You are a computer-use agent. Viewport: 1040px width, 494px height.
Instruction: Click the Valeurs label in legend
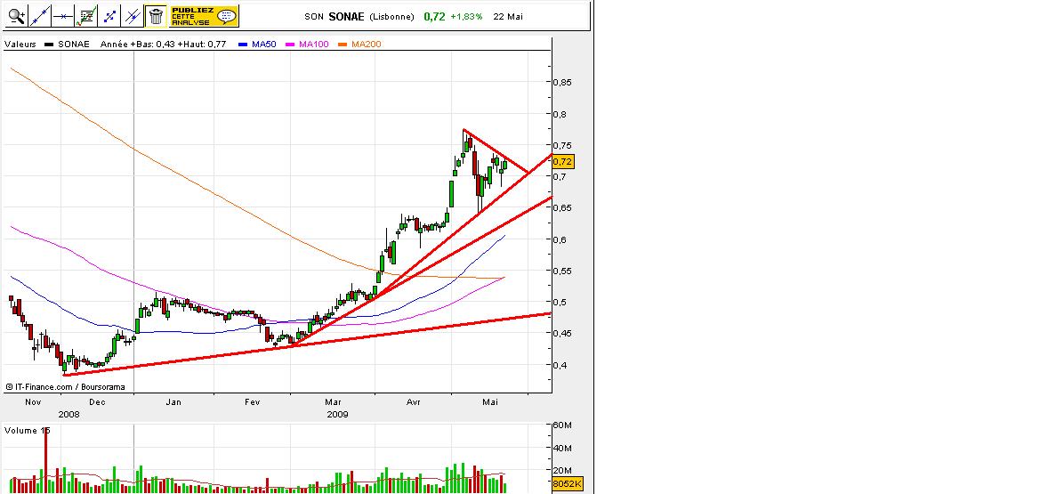click(20, 45)
